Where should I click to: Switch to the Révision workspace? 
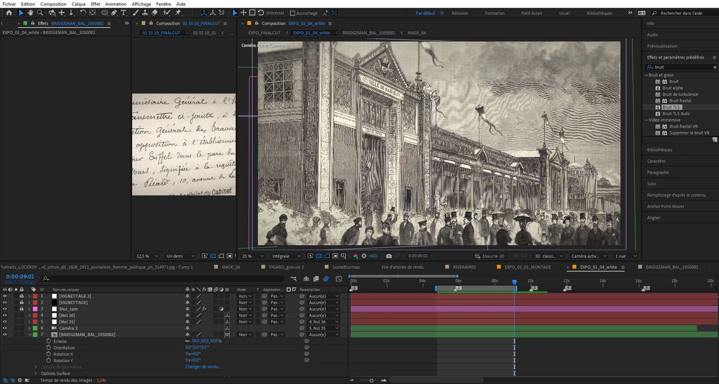pos(460,13)
